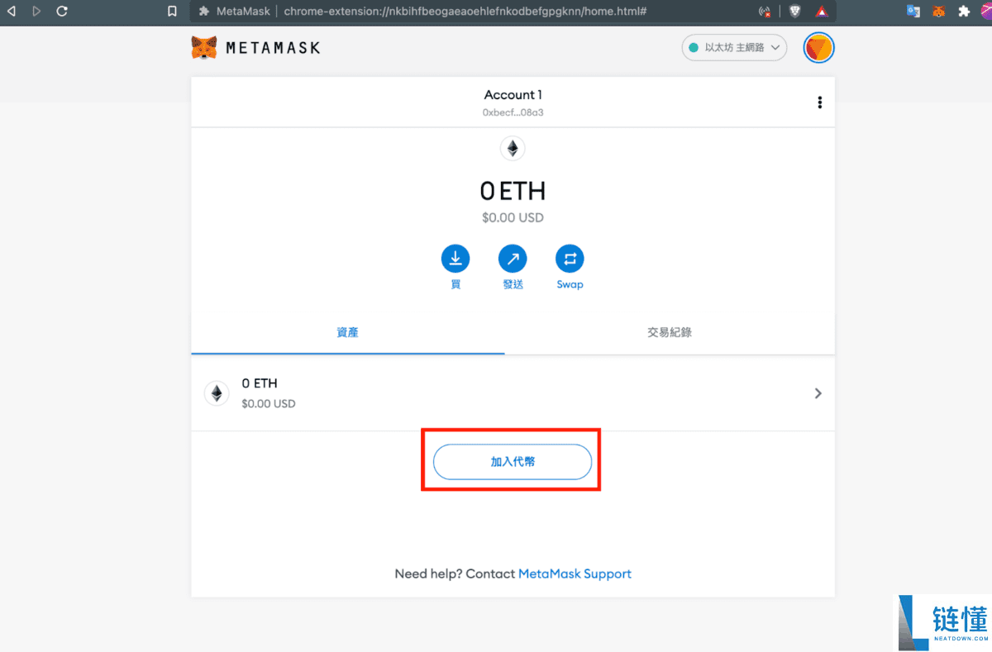
Task: Click the MetaMask fox logo
Action: [x=204, y=47]
